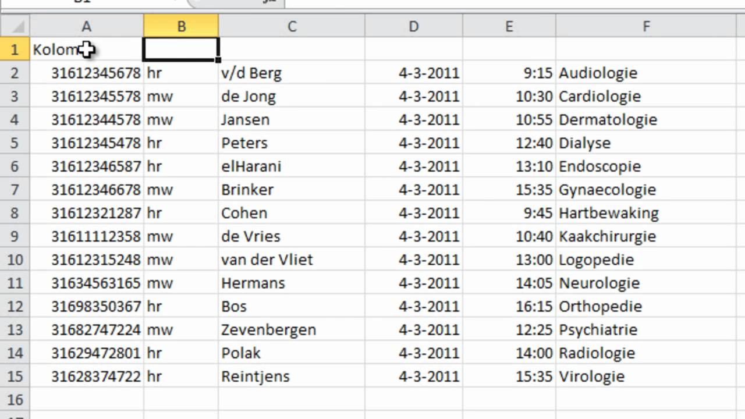Click phone number 31612346587
The image size is (745, 419).
96,166
